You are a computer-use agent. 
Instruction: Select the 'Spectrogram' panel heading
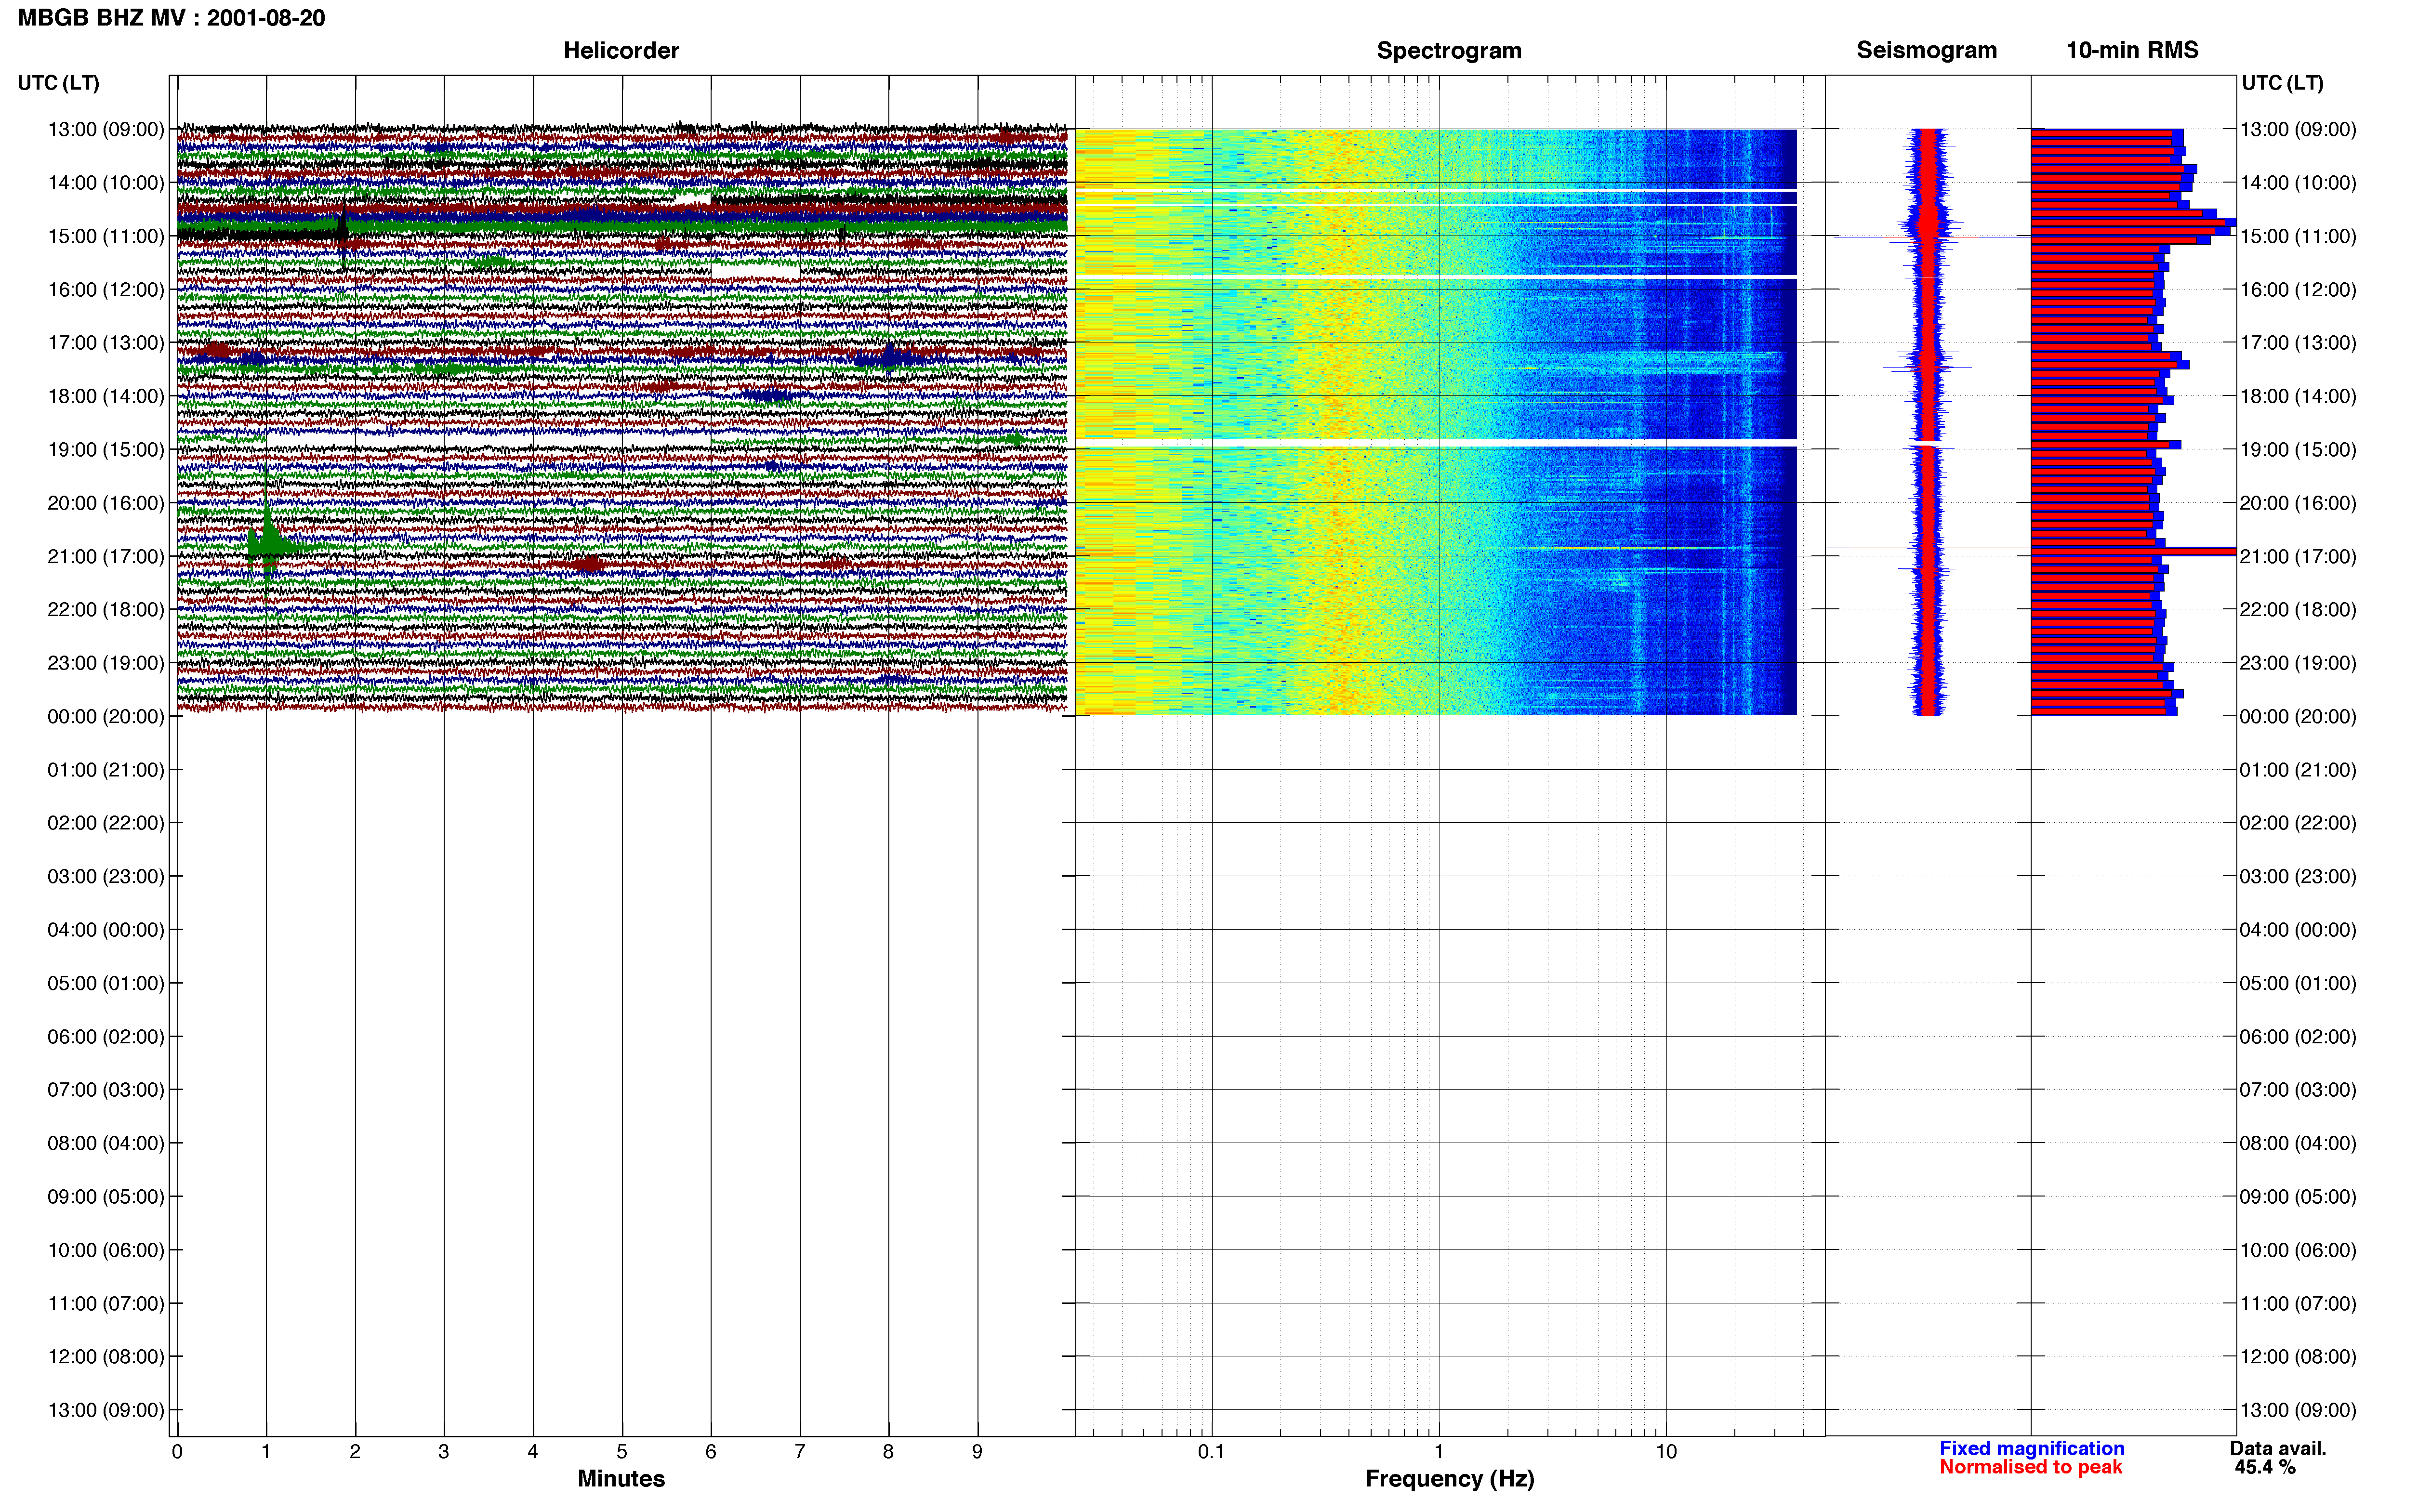click(x=1449, y=50)
